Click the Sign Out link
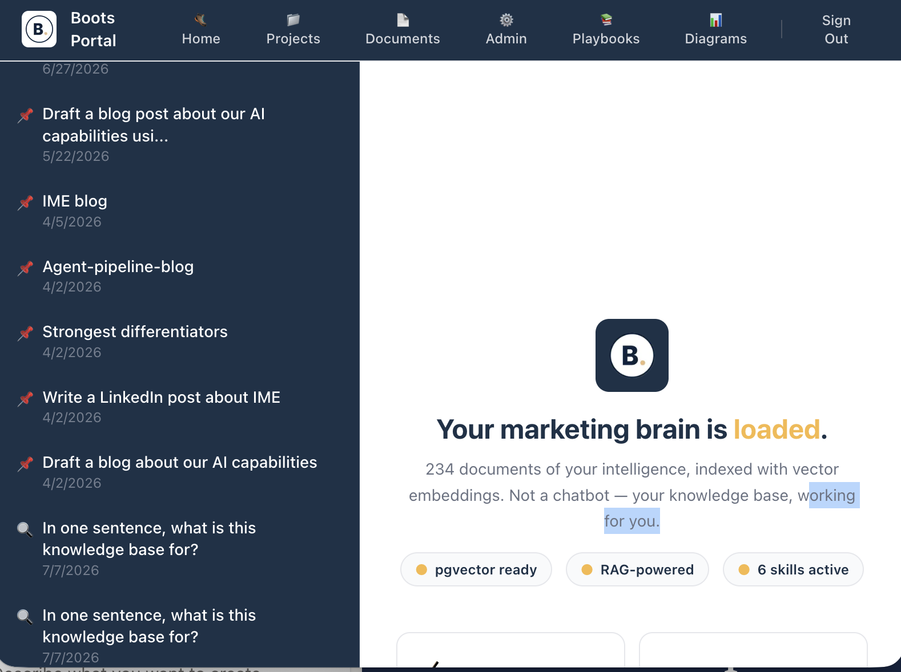 pos(836,29)
